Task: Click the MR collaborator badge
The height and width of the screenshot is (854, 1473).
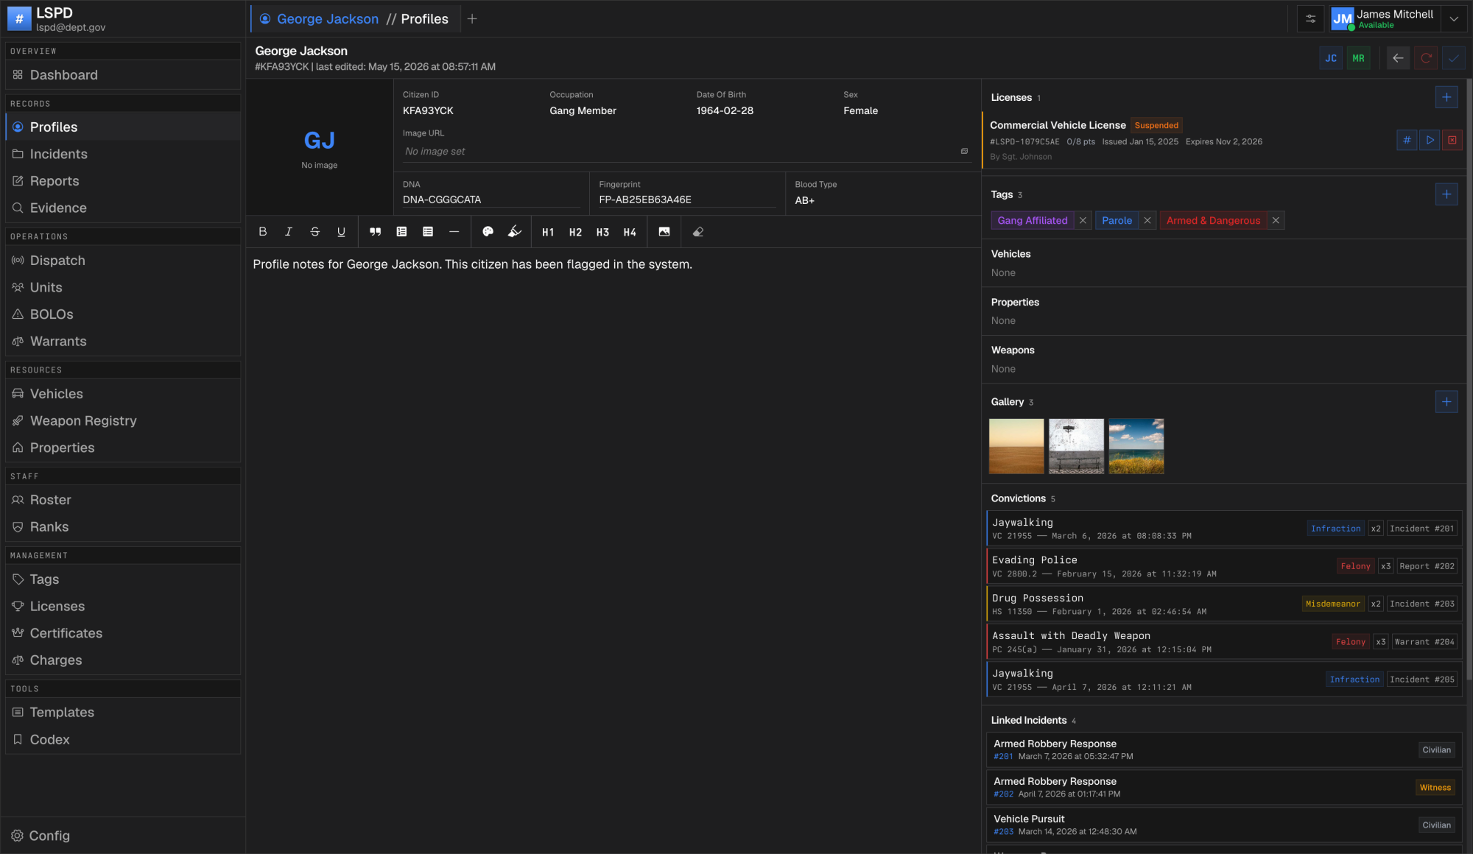Action: click(1358, 58)
